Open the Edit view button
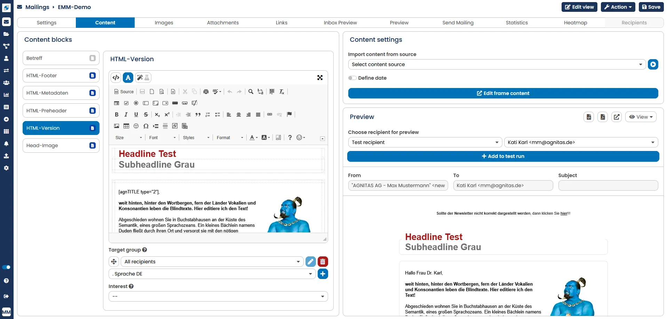667x319 pixels. coord(579,7)
